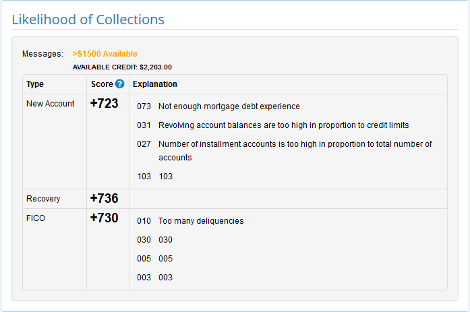This screenshot has height=312, width=470.
Task: Click the Likelihood of Collections heading
Action: pos(88,20)
